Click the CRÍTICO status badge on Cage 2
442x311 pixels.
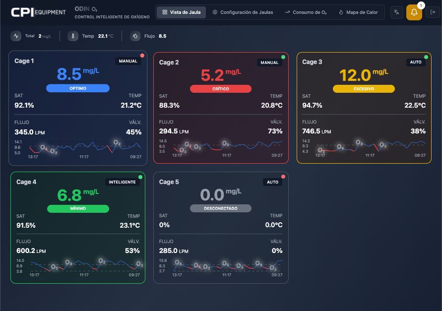[x=220, y=89]
